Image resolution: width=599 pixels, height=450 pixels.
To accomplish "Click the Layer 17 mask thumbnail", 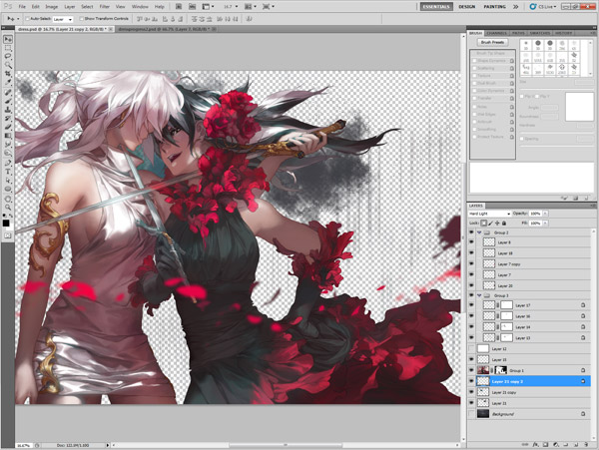I will click(x=506, y=305).
